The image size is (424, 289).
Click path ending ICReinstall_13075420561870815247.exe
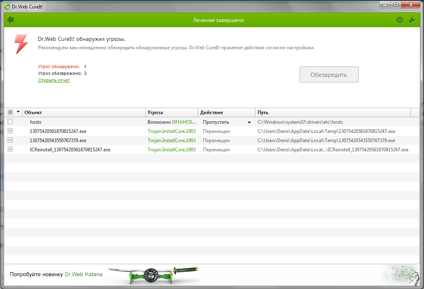[333, 150]
